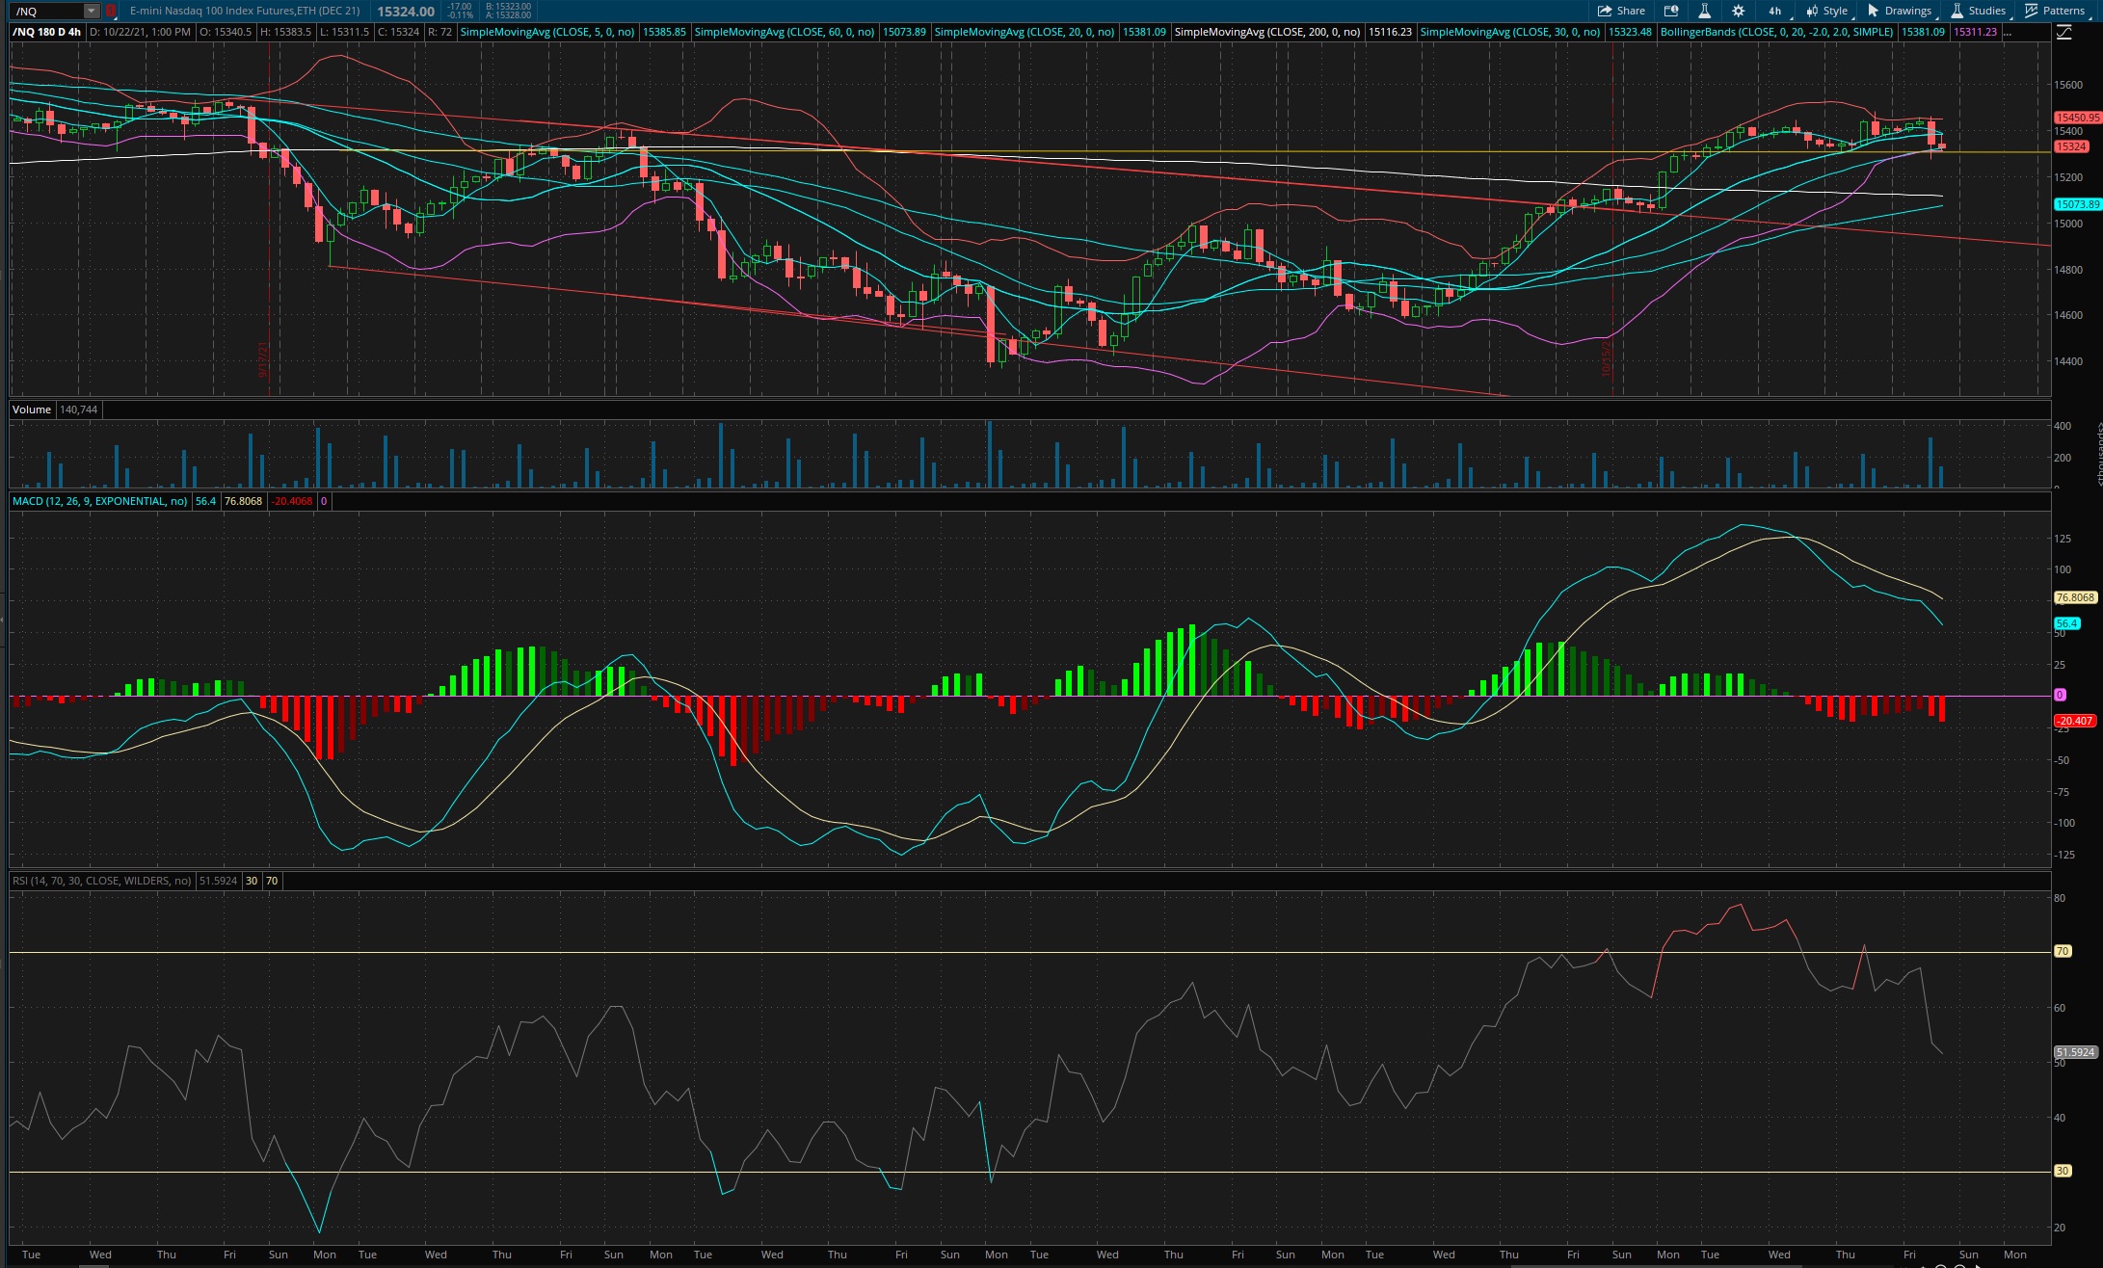Click the cyan 15073.89 price bubble
Image resolution: width=2103 pixels, height=1268 pixels.
pos(2076,204)
